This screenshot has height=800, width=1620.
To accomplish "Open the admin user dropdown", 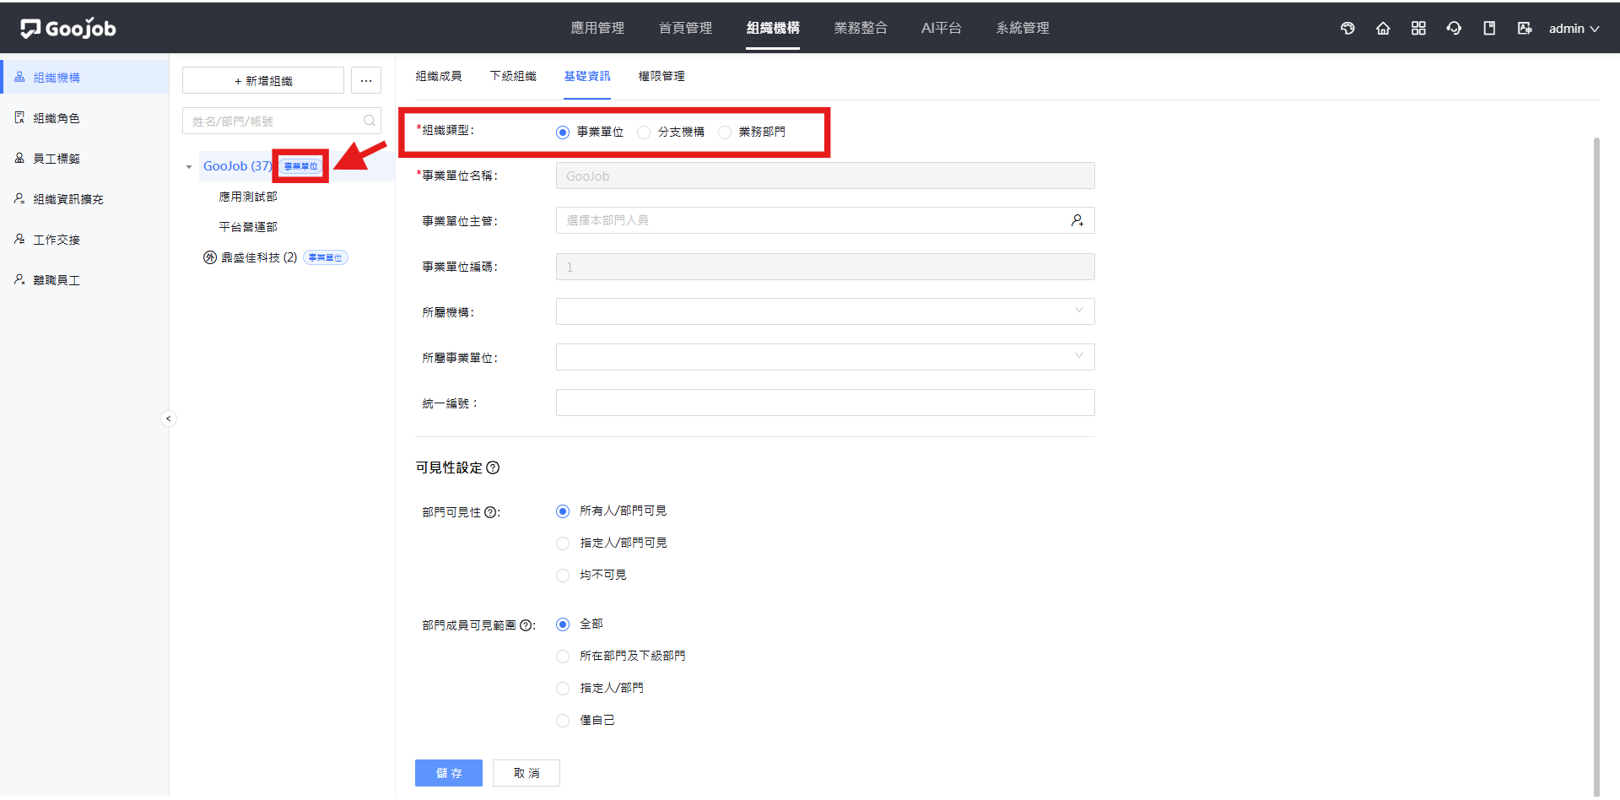I will (x=1574, y=29).
